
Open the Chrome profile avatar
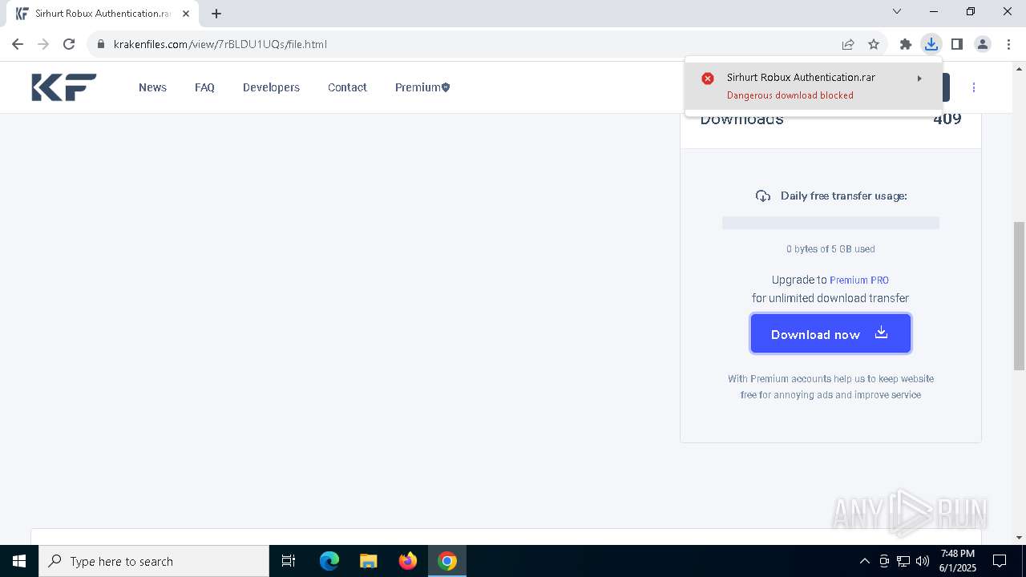[x=983, y=44]
